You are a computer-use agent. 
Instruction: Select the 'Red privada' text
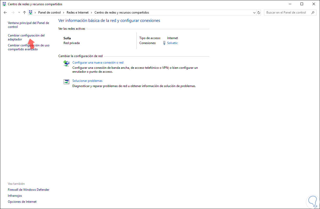pyautogui.click(x=72, y=43)
